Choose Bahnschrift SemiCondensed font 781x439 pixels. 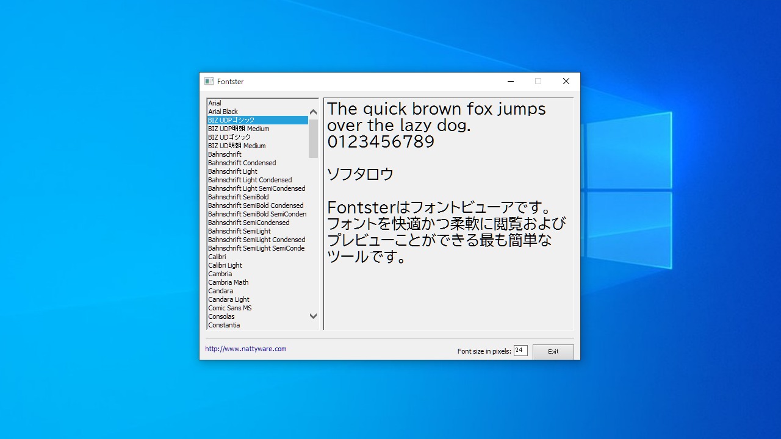(257, 223)
